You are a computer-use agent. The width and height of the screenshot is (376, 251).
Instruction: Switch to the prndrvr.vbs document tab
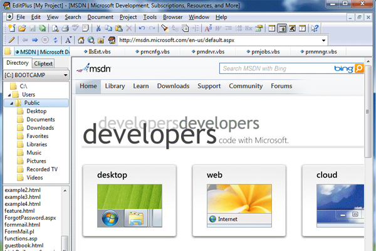point(208,51)
